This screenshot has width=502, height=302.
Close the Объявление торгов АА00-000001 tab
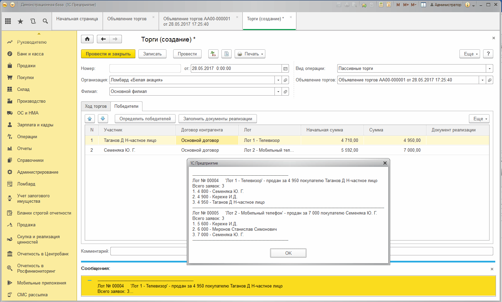(237, 17)
